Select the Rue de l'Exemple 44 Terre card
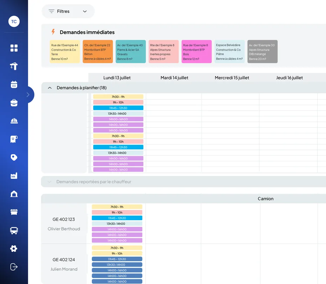This screenshot has width=326, height=284. (64, 52)
